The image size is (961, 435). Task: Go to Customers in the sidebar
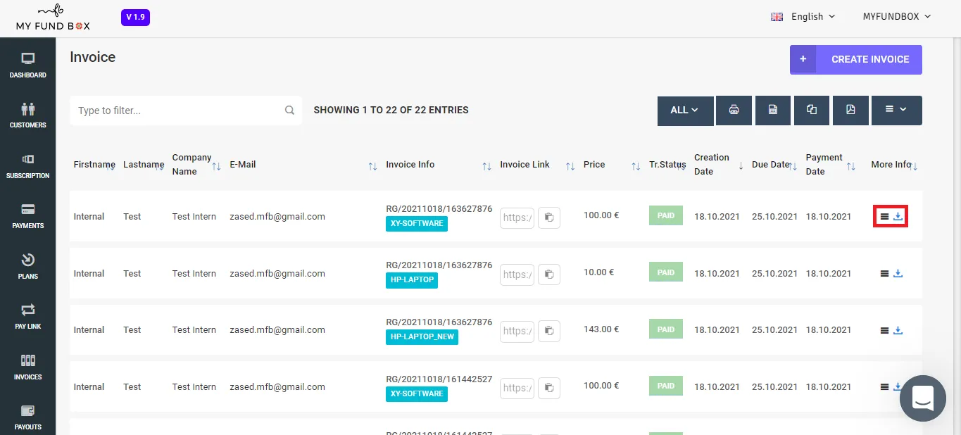[28, 115]
